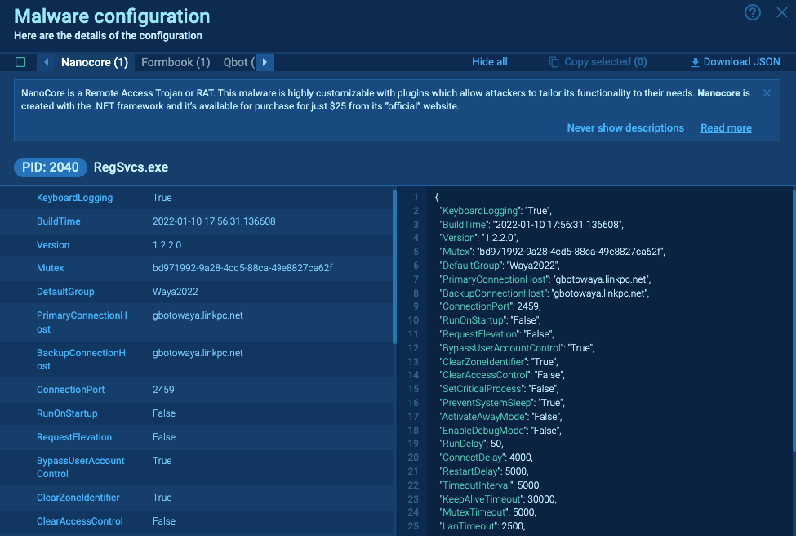Select the RegSvcs.exe process name
The image size is (796, 536).
click(x=131, y=167)
